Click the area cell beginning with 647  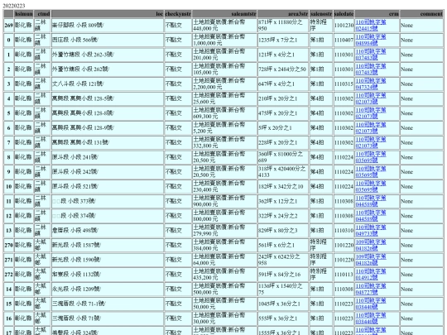pos(283,84)
